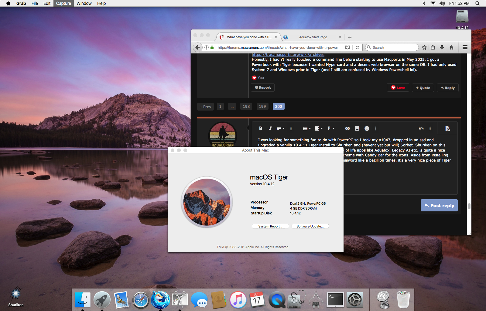The width and height of the screenshot is (486, 311).
Task: Open the 10.4.12 hard disk icon
Action: (462, 17)
